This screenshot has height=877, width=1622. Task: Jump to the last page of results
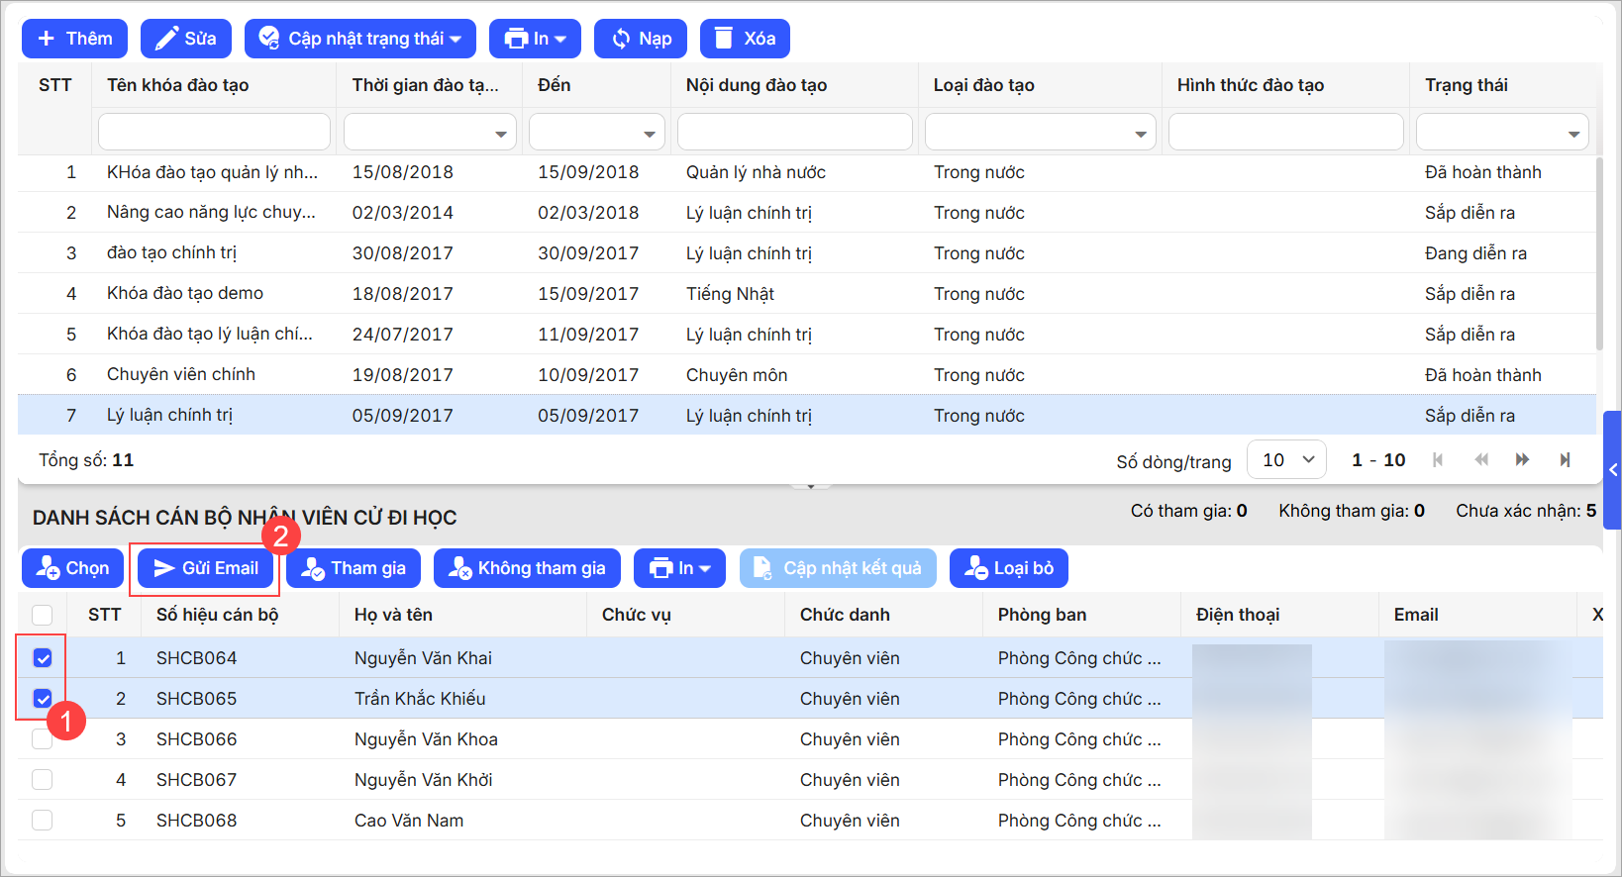(x=1565, y=459)
